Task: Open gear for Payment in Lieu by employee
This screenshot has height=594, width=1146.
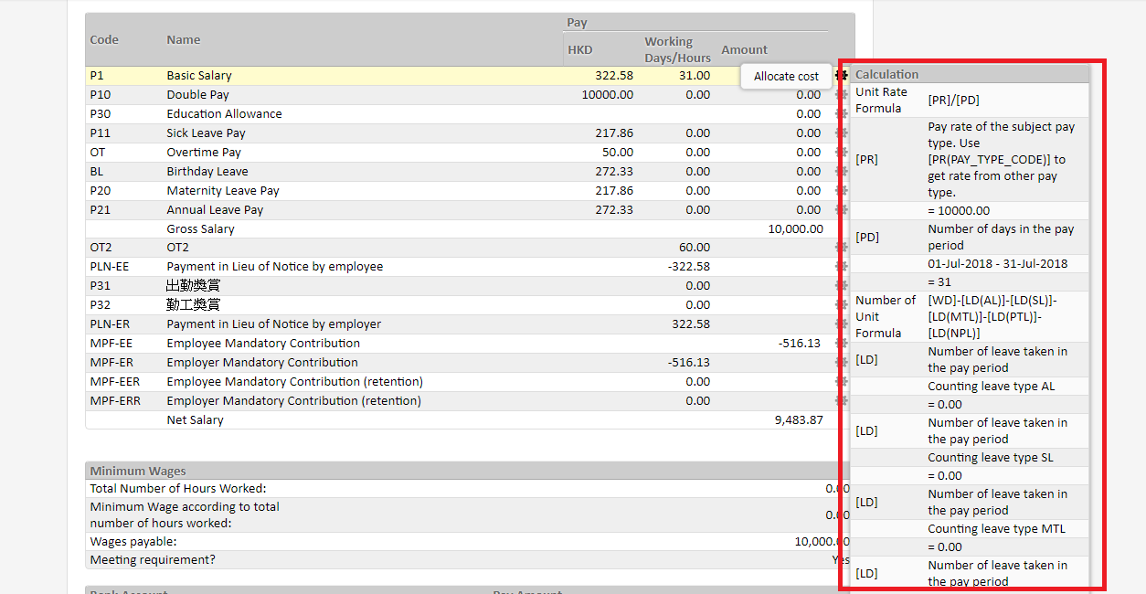Action: pyautogui.click(x=842, y=267)
